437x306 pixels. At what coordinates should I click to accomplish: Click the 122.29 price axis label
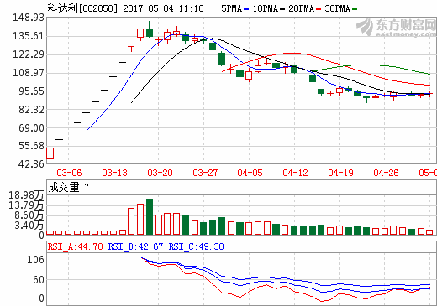[x=29, y=54]
